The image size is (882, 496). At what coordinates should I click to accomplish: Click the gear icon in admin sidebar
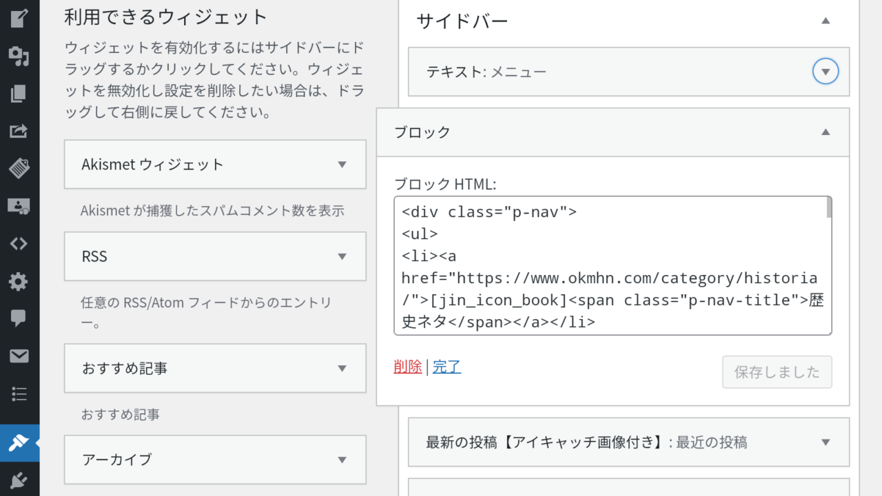pos(19,281)
